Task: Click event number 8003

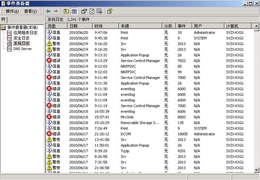Action: 181,117
